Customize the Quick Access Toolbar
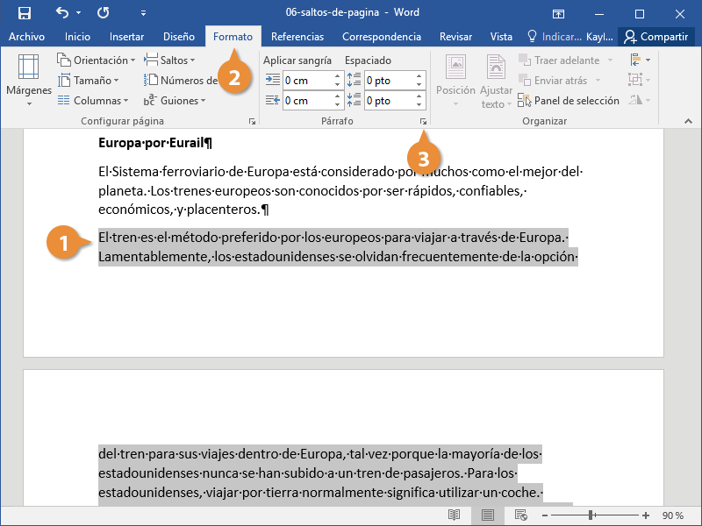The image size is (702, 526). pos(143,13)
